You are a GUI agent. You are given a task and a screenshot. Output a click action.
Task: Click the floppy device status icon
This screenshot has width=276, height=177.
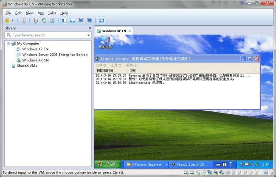pyautogui.click(x=204, y=172)
